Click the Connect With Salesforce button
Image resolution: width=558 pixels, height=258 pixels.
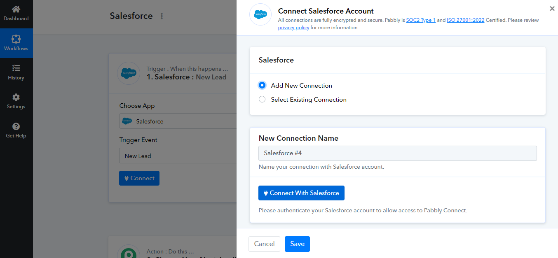301,193
